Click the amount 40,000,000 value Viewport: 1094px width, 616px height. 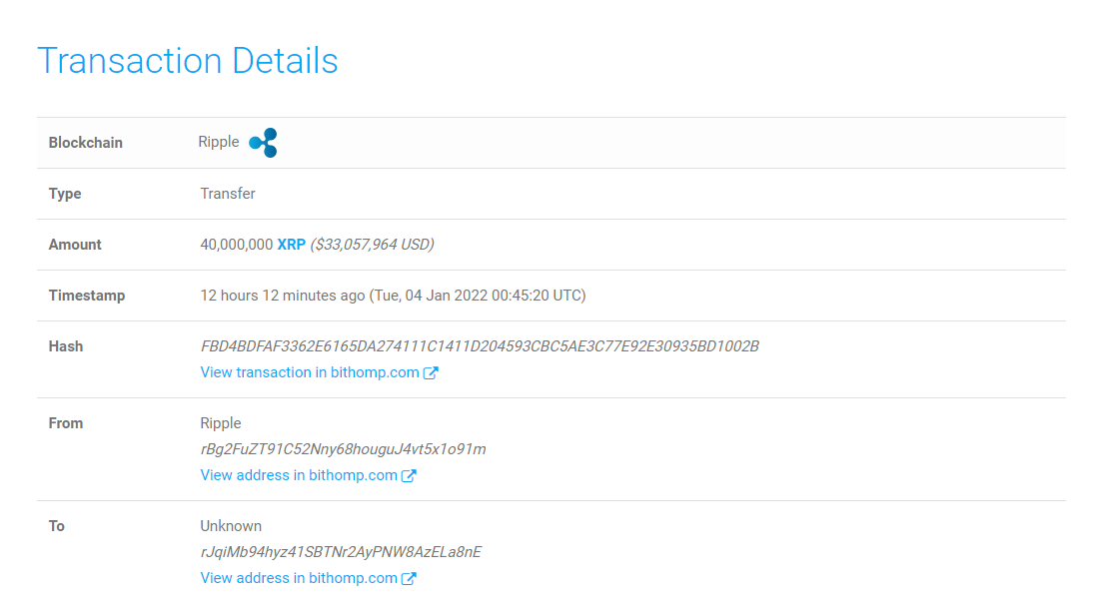click(237, 245)
